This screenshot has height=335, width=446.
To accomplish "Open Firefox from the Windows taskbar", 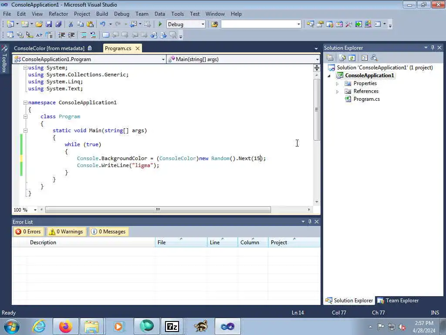I will (65, 326).
